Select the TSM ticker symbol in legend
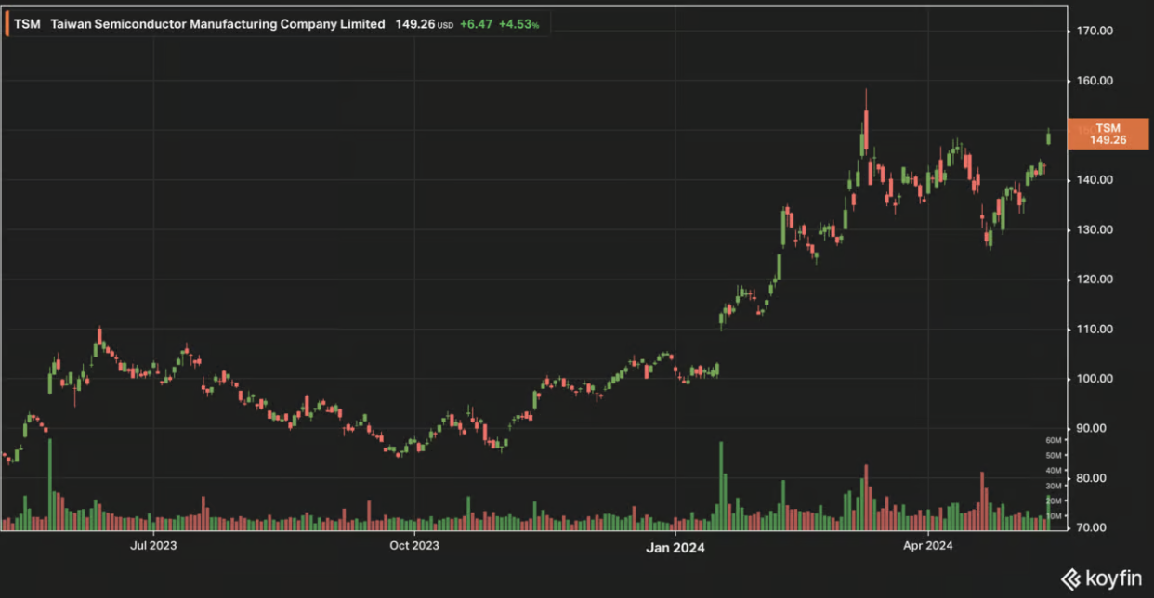 pyautogui.click(x=27, y=24)
